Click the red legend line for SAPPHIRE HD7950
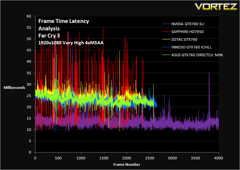The width and height of the screenshot is (240, 170). pos(166,32)
